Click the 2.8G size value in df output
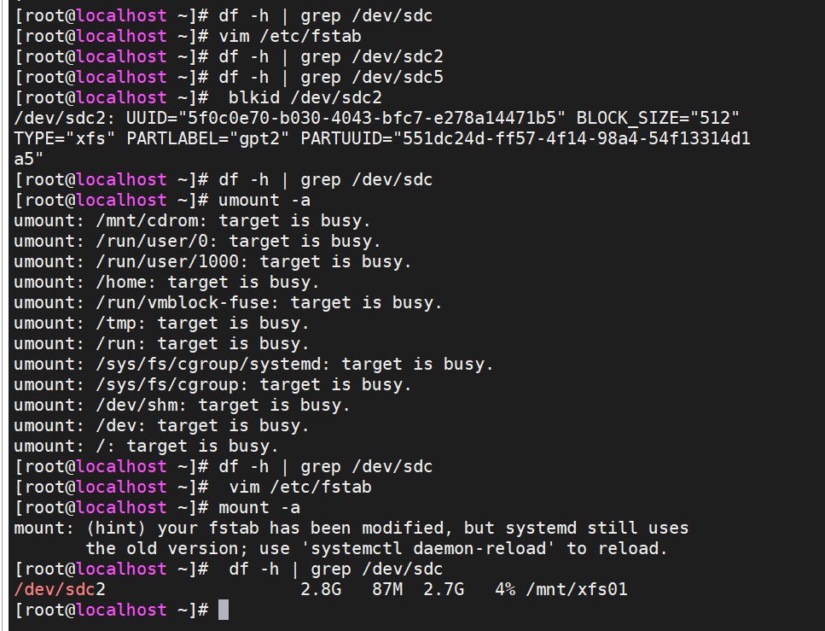The height and width of the screenshot is (631, 825). (x=321, y=589)
